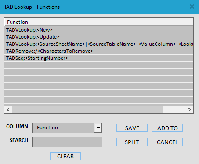The height and width of the screenshot is (164, 199).
Task: Click the SPLIT button
Action: [x=132, y=142]
